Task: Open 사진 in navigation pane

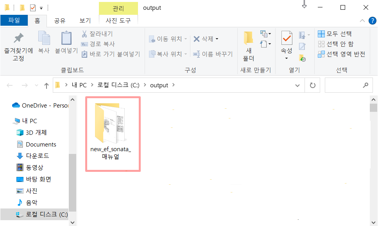Action: [27, 191]
